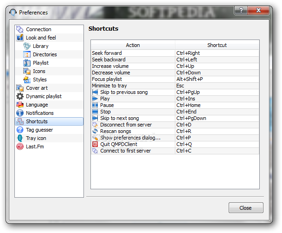Select the Decrease volume action

pos(133,73)
